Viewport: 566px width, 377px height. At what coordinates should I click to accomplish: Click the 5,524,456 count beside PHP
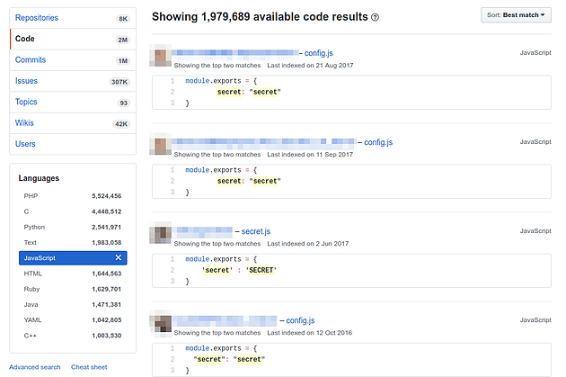tap(107, 196)
